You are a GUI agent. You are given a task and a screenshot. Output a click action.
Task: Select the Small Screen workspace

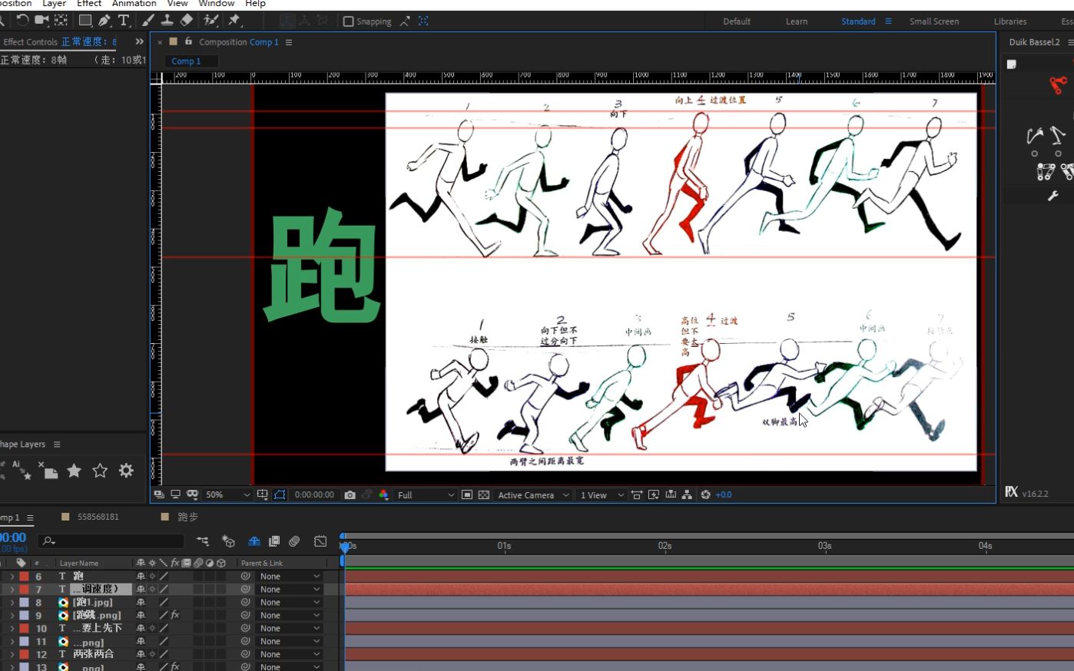coord(933,21)
